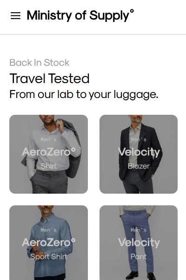Open the Men's AeroZero Shirt card

pos(48,154)
